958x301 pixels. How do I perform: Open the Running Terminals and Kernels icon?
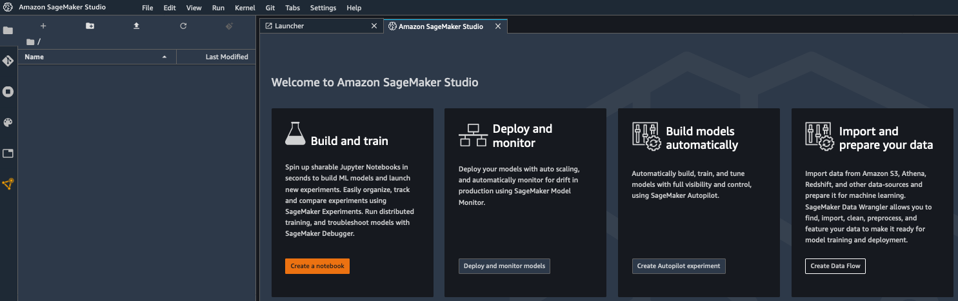pos(8,92)
